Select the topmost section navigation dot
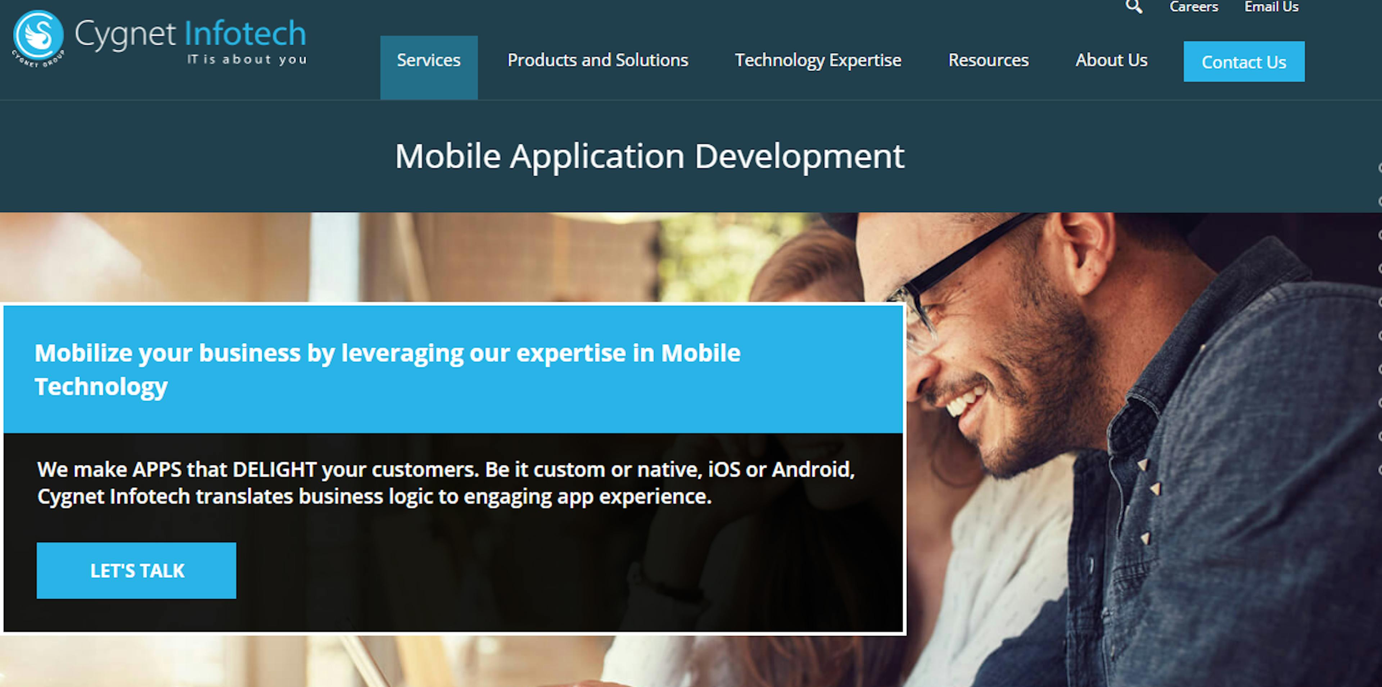The width and height of the screenshot is (1382, 687). [1379, 168]
